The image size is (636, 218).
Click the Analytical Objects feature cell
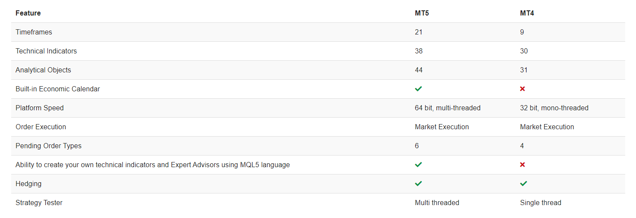click(43, 70)
